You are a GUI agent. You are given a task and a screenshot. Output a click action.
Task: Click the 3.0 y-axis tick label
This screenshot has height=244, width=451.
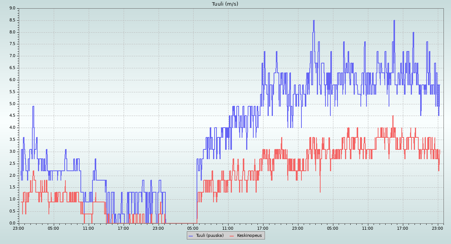(12, 151)
